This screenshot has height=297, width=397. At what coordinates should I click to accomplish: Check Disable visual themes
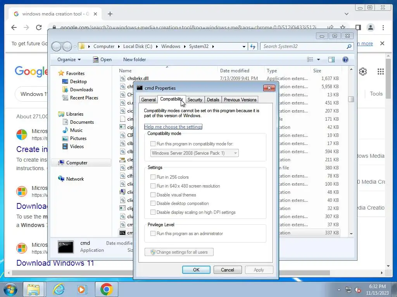[153, 195]
